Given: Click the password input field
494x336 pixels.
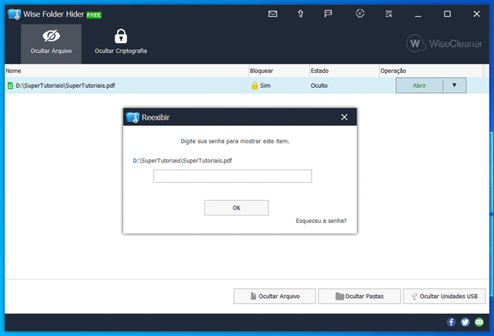Looking at the screenshot, I should tap(233, 176).
